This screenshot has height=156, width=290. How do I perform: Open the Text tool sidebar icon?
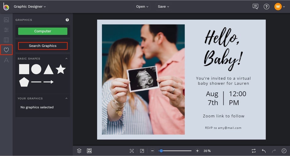pyautogui.click(x=6, y=60)
